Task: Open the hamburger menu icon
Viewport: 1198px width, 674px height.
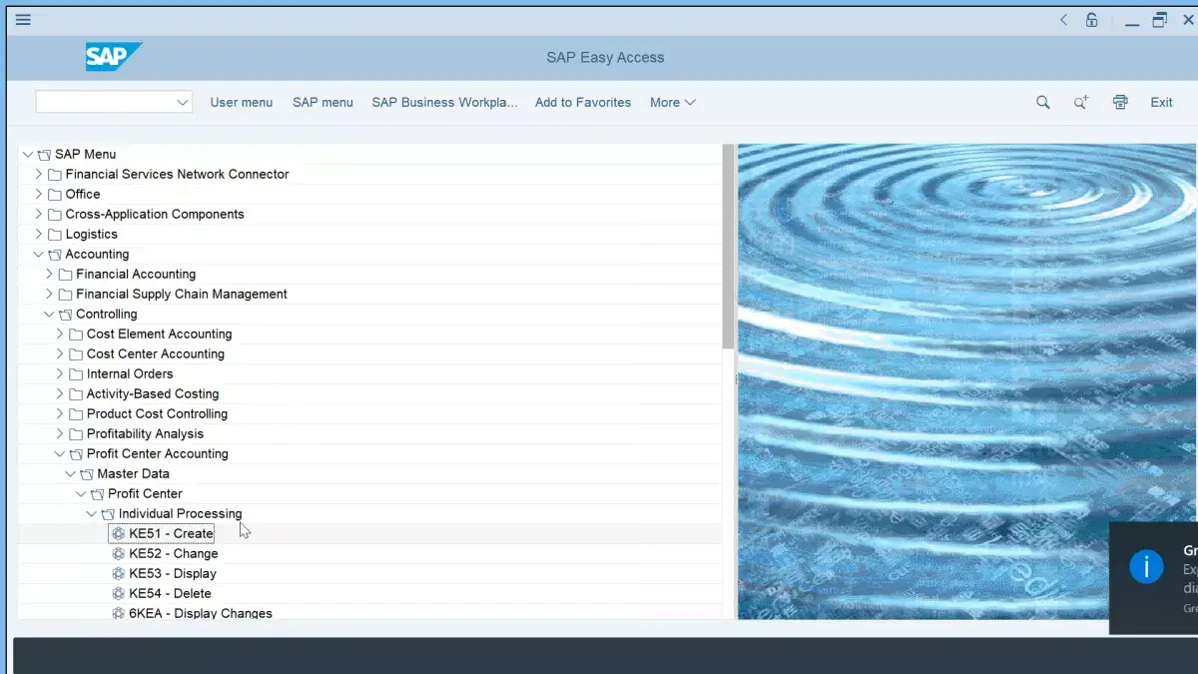Action: [23, 20]
